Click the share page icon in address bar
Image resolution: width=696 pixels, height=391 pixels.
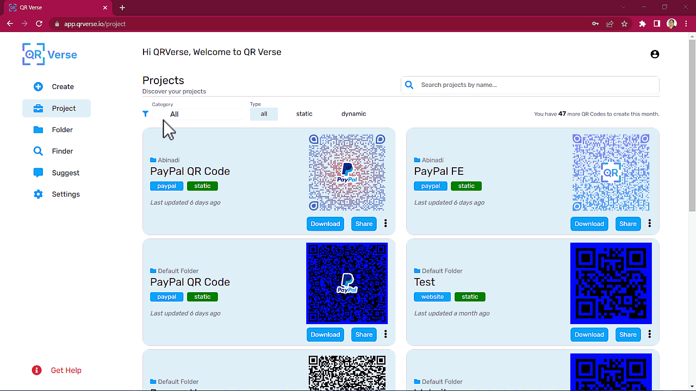pos(610,24)
